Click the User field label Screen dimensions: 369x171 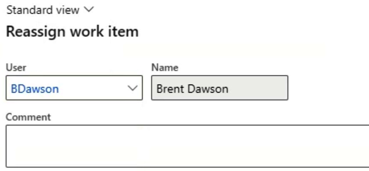point(16,68)
